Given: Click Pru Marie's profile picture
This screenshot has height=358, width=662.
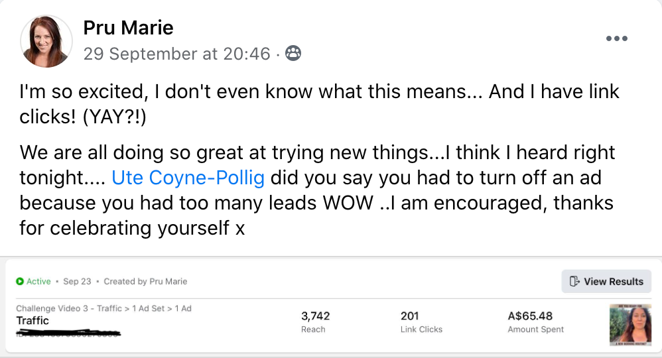Looking at the screenshot, I should point(47,41).
